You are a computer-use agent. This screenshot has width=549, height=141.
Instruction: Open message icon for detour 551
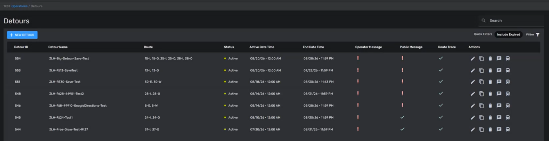click(x=499, y=82)
